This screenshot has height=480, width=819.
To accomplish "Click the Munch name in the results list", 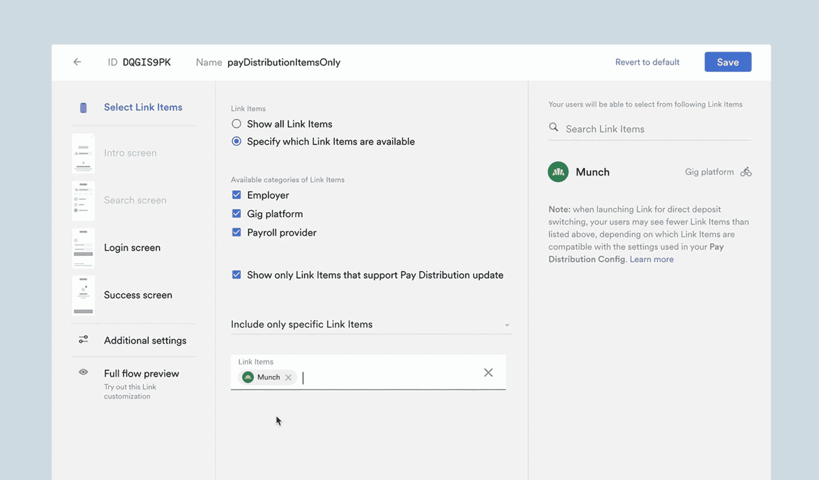I will (x=592, y=172).
